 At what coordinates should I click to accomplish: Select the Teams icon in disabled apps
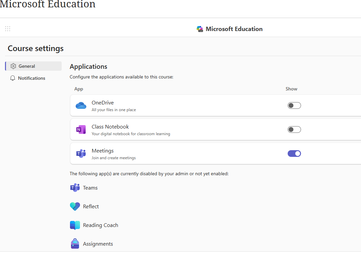coord(75,188)
